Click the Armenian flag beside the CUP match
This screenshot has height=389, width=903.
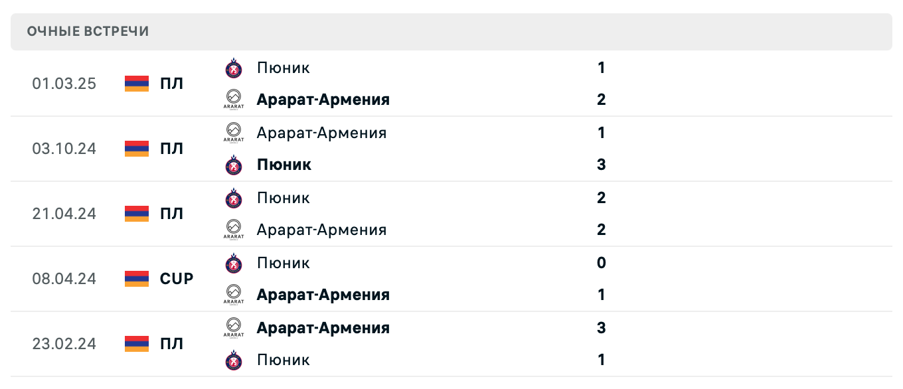click(x=135, y=279)
